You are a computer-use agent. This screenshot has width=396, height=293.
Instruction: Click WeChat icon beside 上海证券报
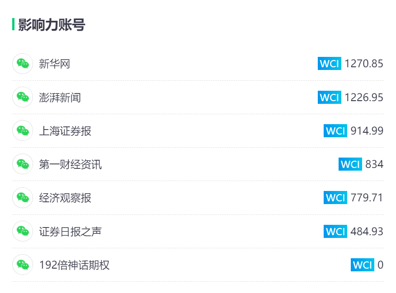tap(23, 130)
